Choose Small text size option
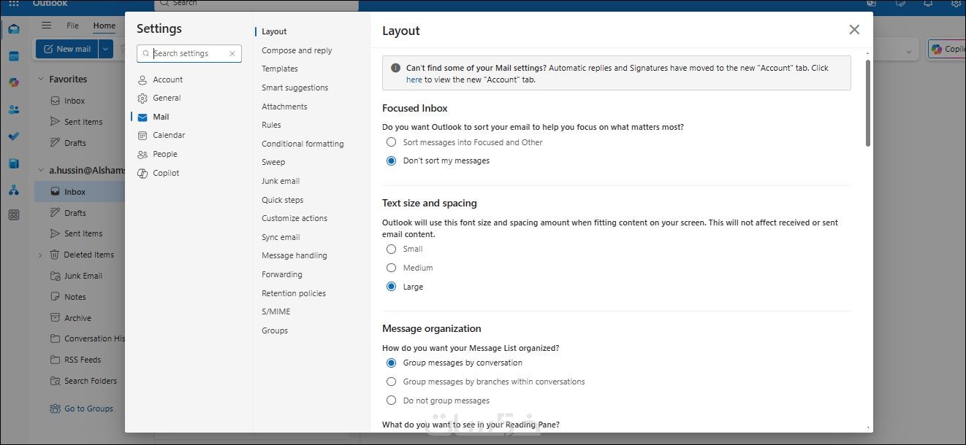 (x=392, y=249)
